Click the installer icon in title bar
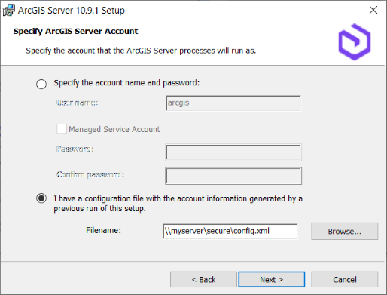Viewport: 387px width, 295px height. pyautogui.click(x=8, y=11)
